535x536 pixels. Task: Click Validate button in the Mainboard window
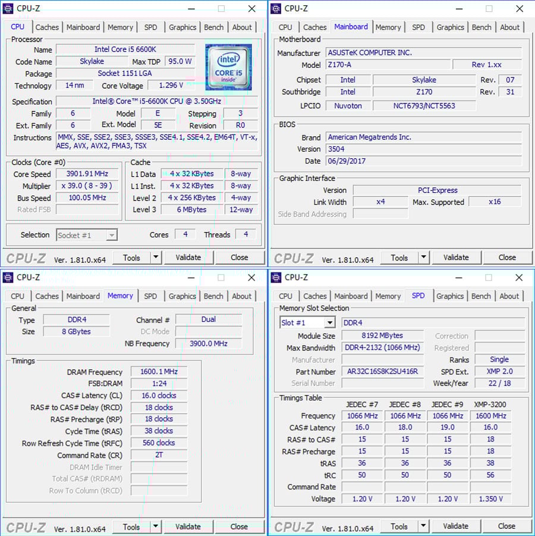[x=456, y=258]
